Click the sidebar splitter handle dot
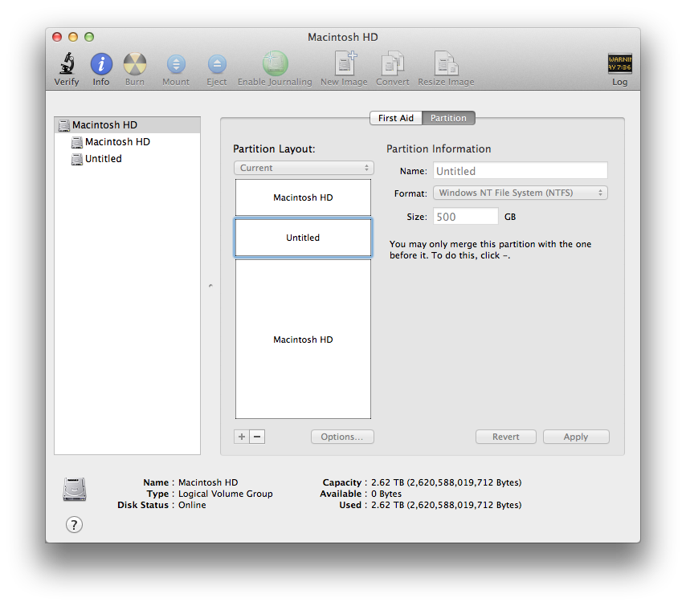The image size is (686, 606). click(x=210, y=286)
